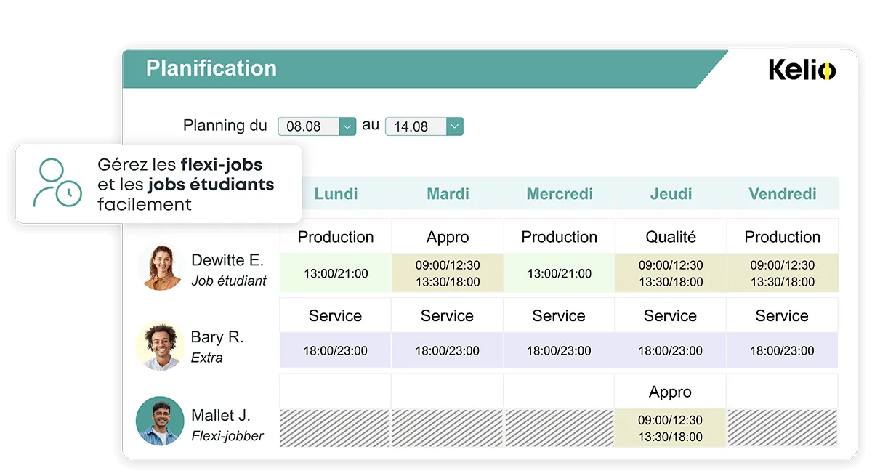Open Mallet J. profile avatar

click(x=160, y=421)
